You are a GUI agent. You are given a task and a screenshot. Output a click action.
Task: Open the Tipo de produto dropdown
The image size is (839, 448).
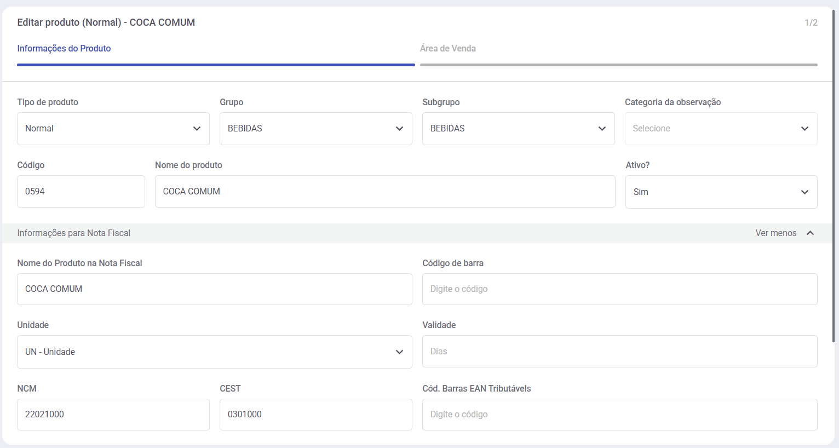[x=113, y=129]
